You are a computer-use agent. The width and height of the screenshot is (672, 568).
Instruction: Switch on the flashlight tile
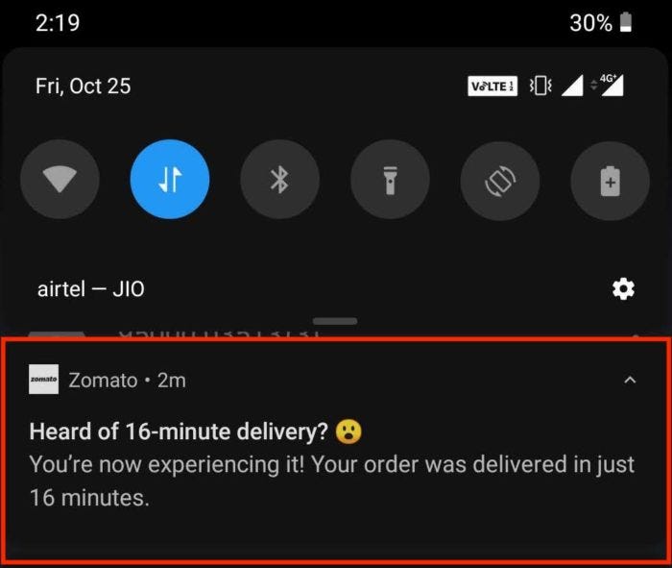coord(390,180)
